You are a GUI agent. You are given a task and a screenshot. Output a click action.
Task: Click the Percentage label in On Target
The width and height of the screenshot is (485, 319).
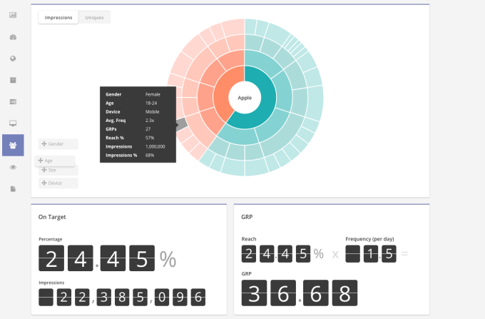[x=51, y=239]
